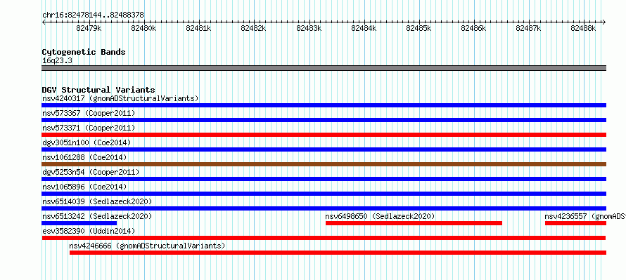Click the nsv4246666 (gnomADStructuralVariants) label

(147, 246)
